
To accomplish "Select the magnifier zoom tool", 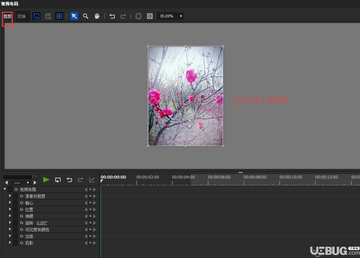I will point(86,16).
